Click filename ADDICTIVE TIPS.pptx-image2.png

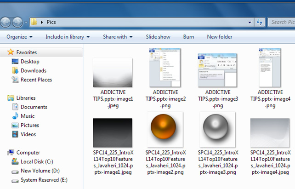pyautogui.click(x=165, y=99)
